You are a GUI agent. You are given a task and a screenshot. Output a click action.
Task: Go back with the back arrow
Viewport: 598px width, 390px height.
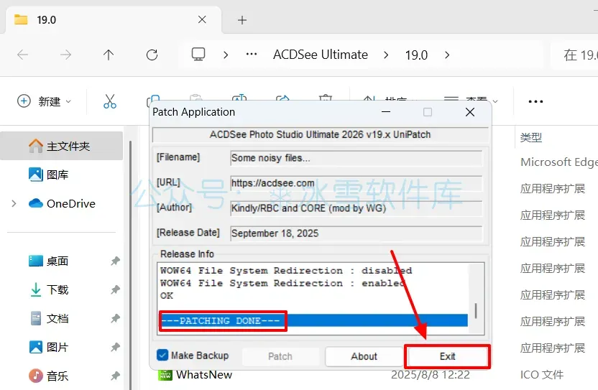(x=22, y=55)
